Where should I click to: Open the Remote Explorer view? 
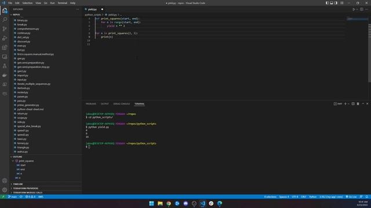click(5, 57)
